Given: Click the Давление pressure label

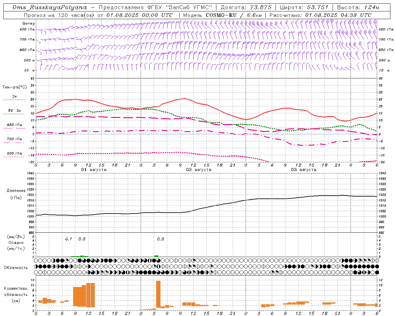Looking at the screenshot, I should pyautogui.click(x=16, y=191).
